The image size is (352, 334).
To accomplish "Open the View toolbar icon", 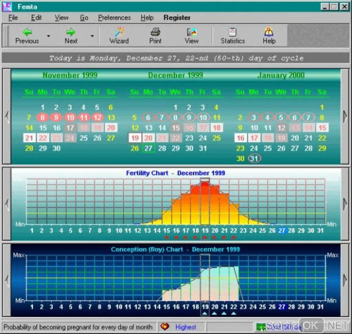I will [192, 36].
